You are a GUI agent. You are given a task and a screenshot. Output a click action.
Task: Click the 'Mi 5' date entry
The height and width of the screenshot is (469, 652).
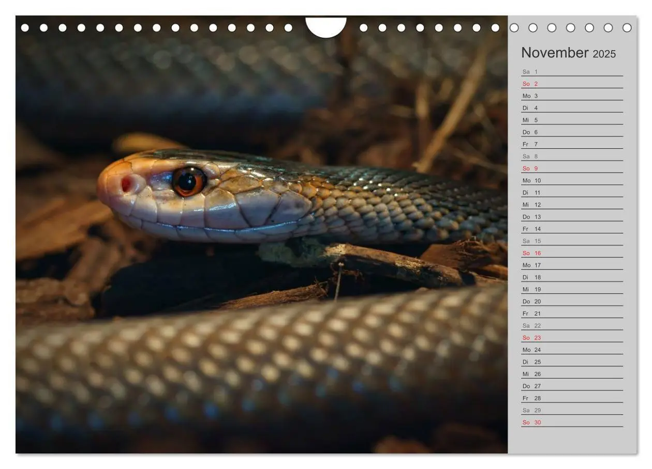tap(572, 120)
